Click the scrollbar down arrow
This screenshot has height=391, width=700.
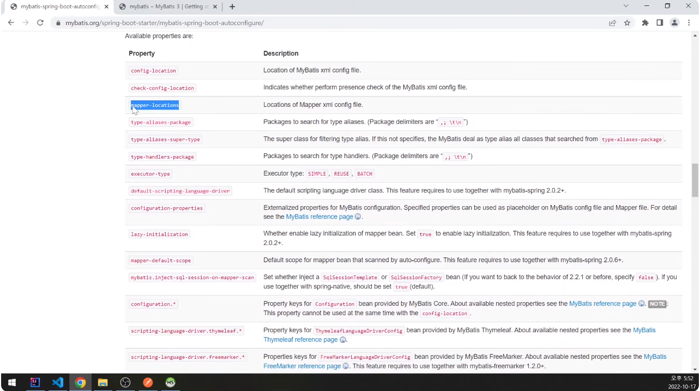(x=695, y=369)
